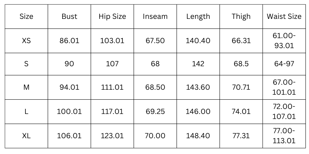This screenshot has width=309, height=154.
Task: Select the XS size row label
Action: [x=26, y=40]
